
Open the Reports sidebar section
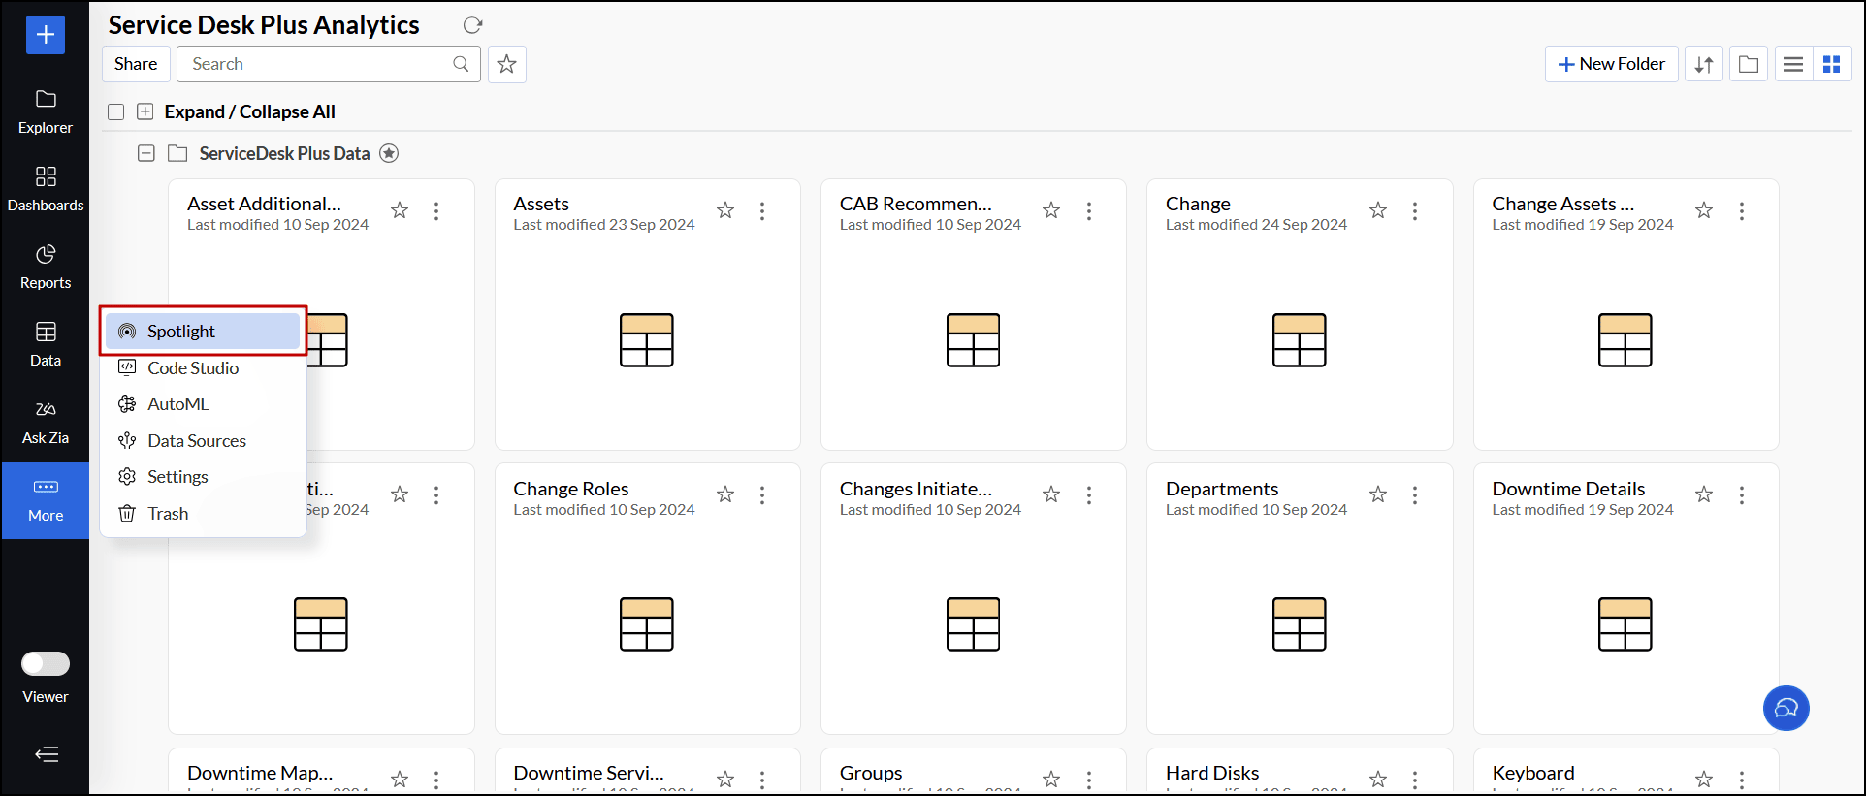(x=46, y=267)
